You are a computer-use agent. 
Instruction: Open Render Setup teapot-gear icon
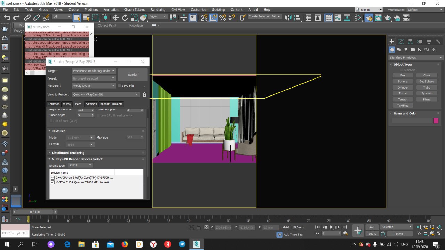coord(369,17)
